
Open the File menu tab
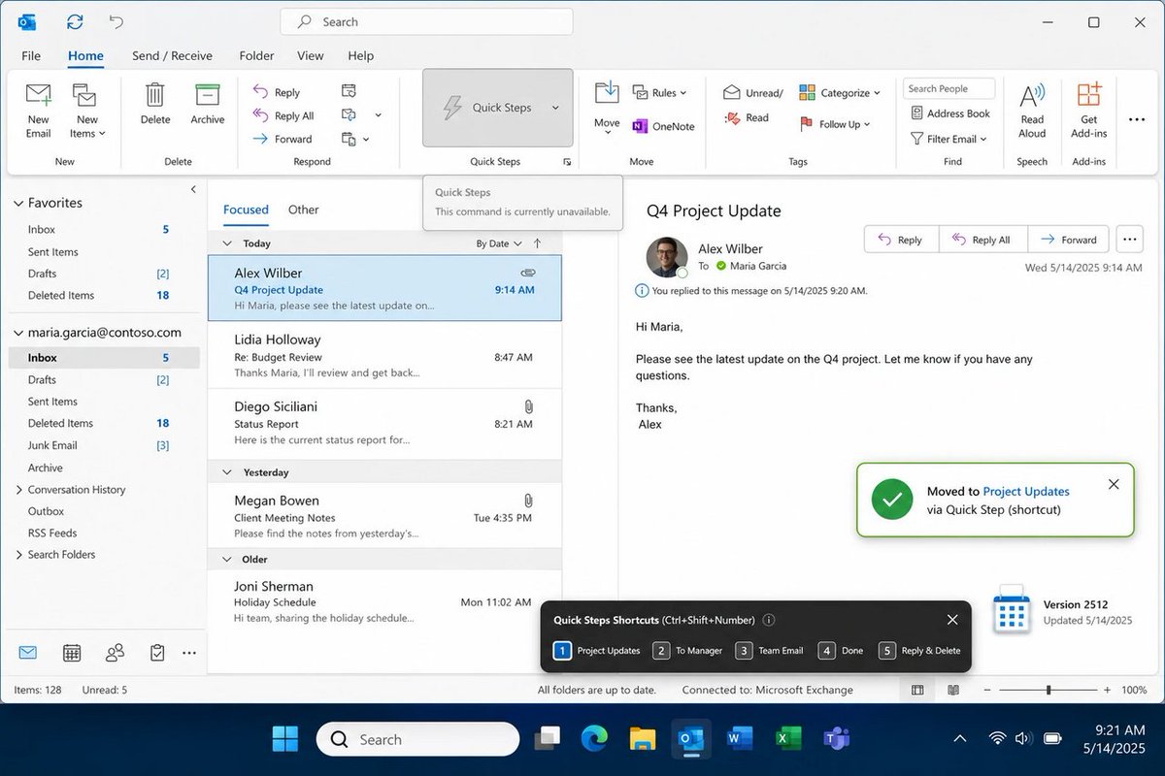point(31,55)
